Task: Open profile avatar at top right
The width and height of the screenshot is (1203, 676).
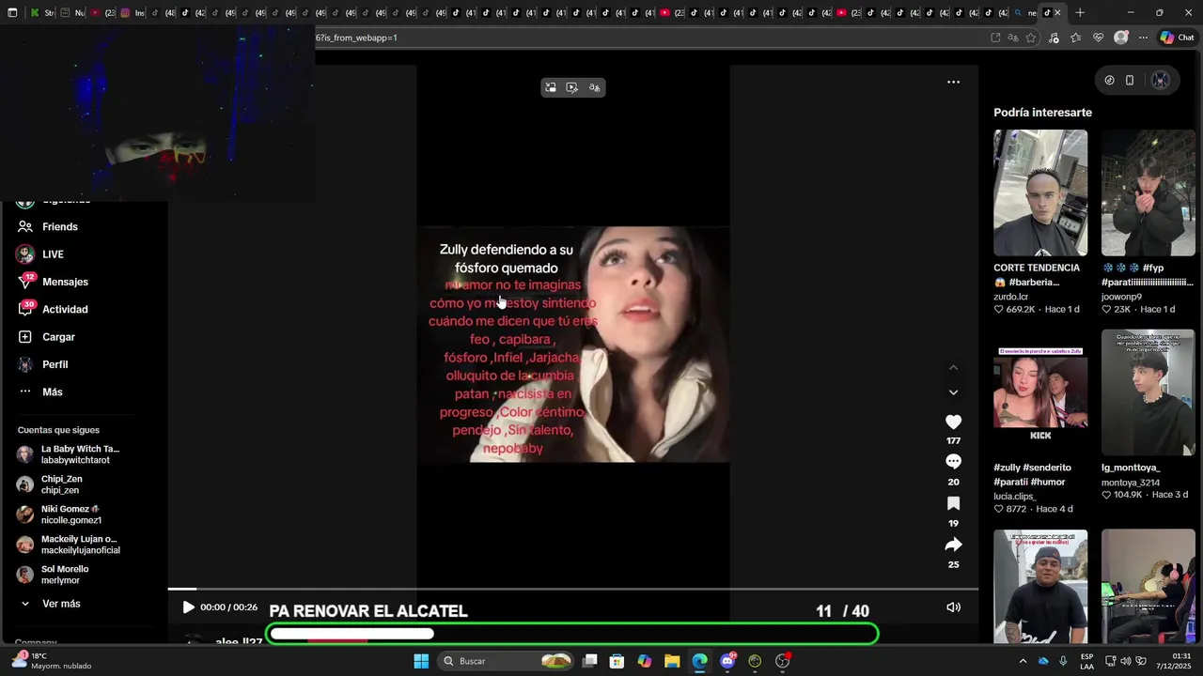Action: click(x=1161, y=80)
